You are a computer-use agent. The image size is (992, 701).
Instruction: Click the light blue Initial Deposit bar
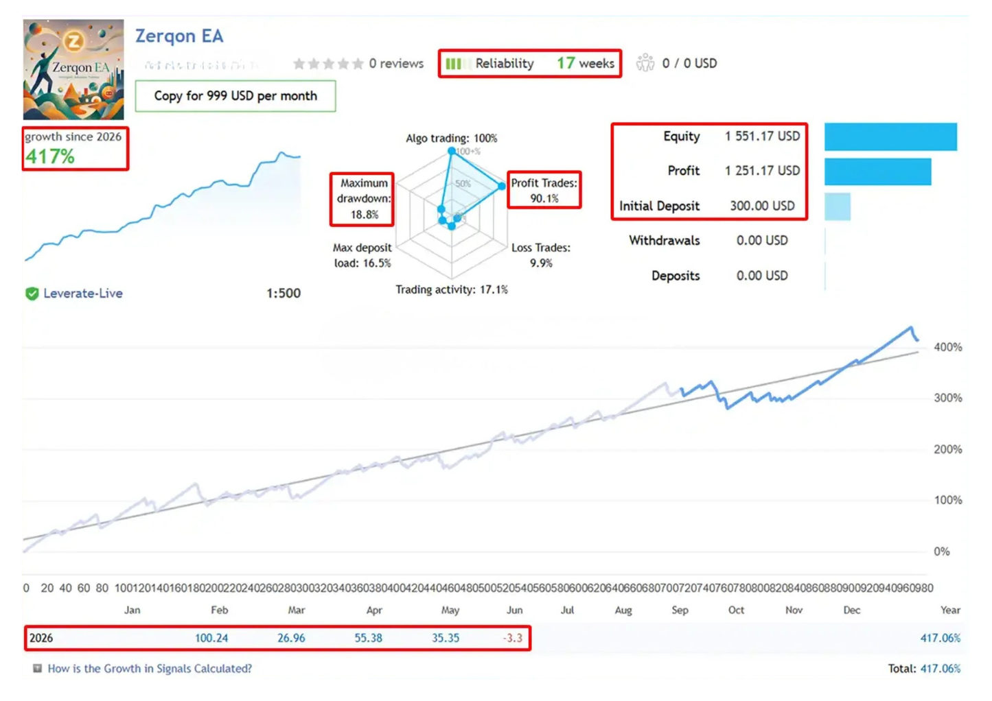tap(838, 206)
